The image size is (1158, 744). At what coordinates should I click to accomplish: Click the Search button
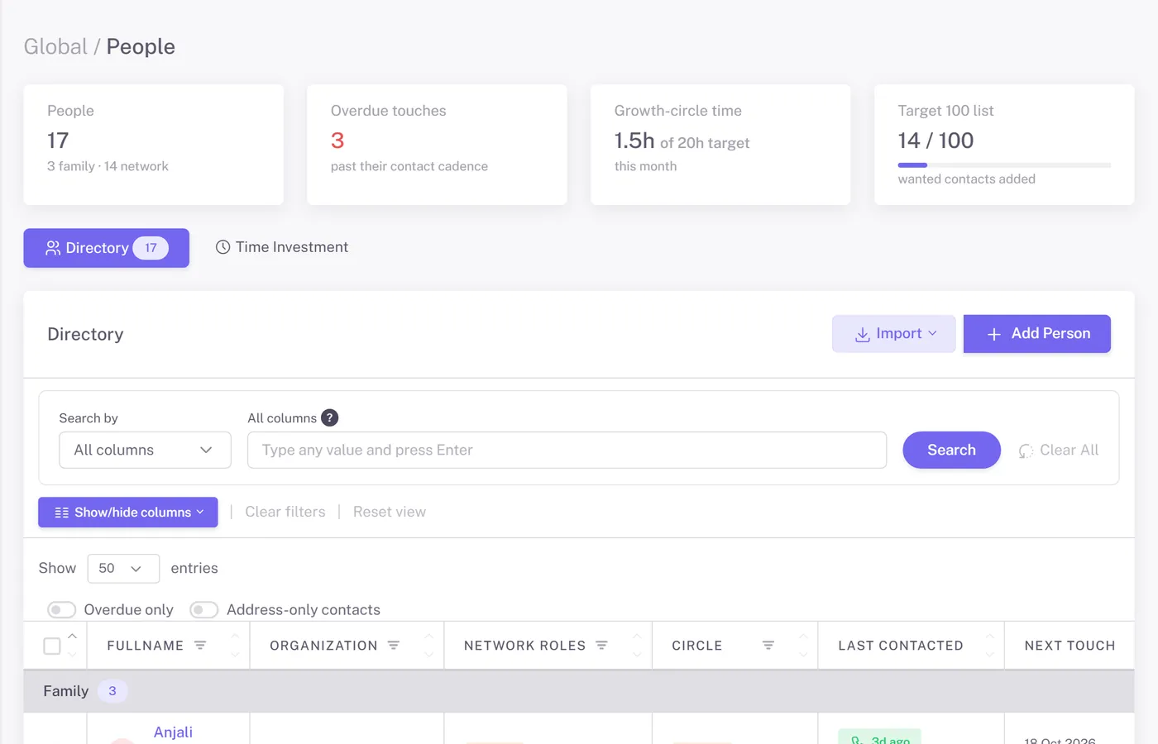pos(951,450)
